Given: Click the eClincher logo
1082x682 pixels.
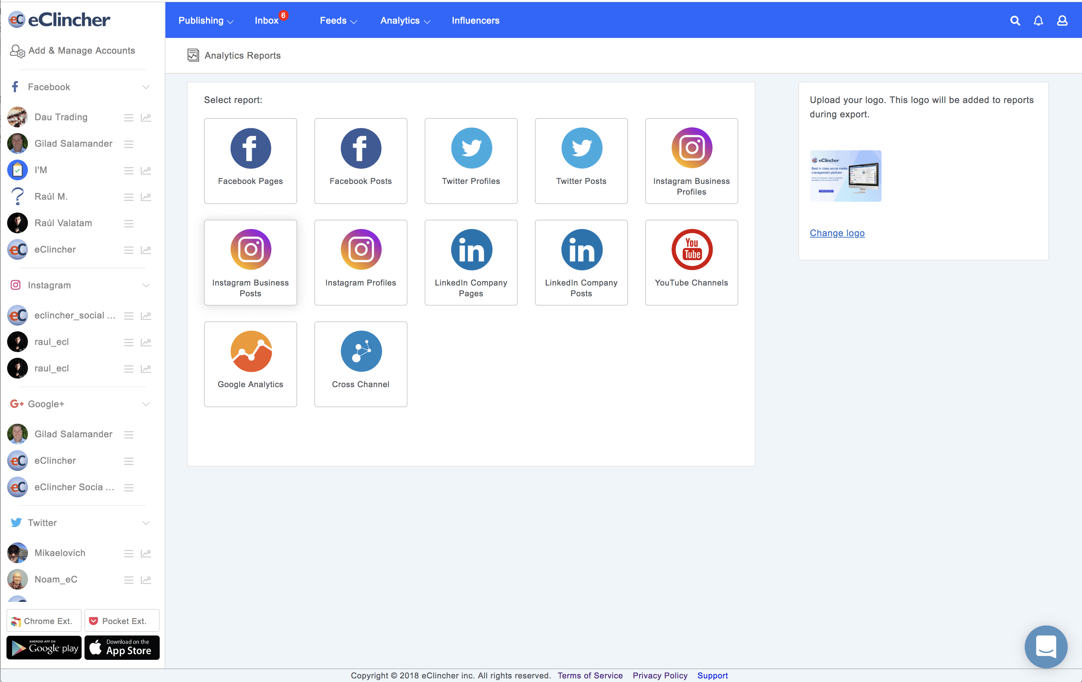Looking at the screenshot, I should (x=59, y=20).
